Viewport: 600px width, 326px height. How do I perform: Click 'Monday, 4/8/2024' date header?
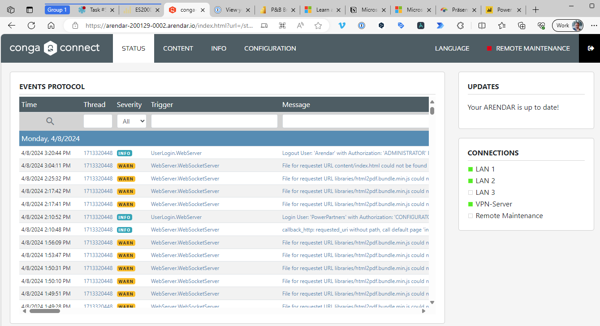[51, 138]
